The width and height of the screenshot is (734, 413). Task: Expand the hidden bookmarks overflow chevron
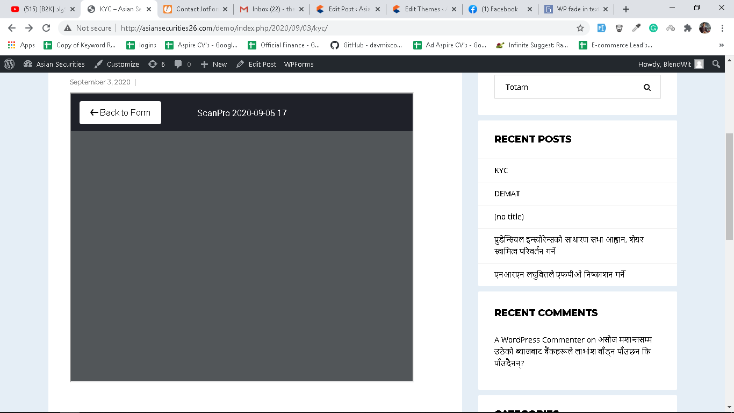721,45
